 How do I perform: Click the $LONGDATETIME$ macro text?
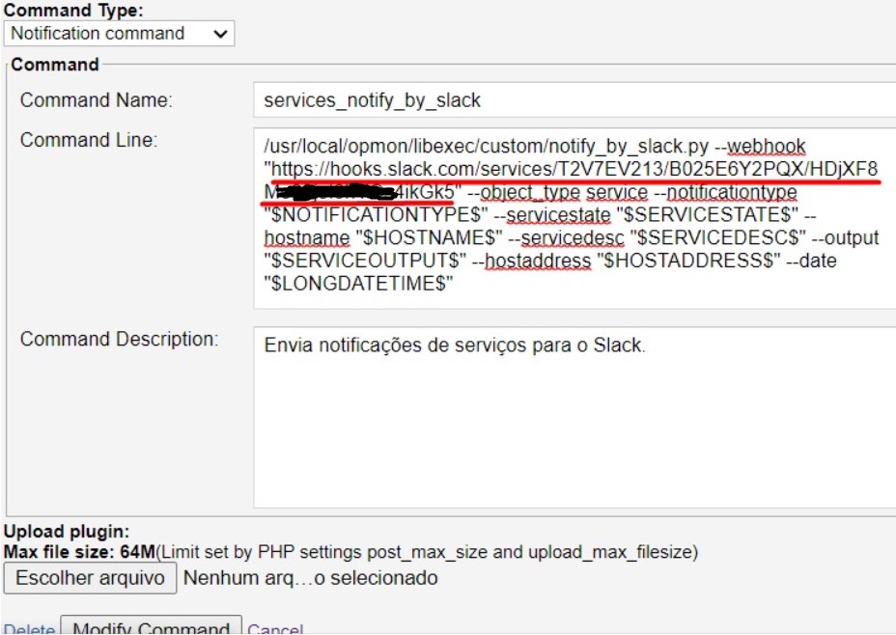(x=357, y=283)
